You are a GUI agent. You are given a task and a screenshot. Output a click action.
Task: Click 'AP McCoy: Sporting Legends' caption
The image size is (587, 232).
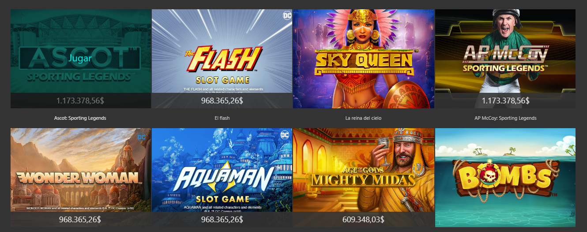tap(505, 118)
